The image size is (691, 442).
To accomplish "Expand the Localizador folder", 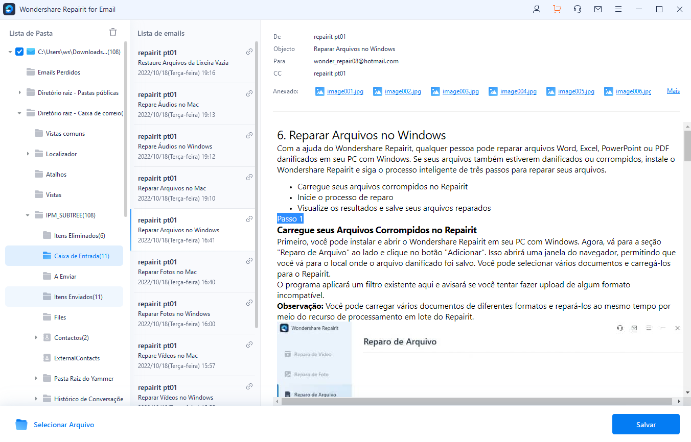I will click(x=28, y=154).
